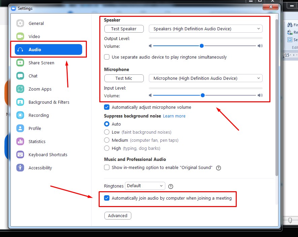Click the Zoom Apps icon
This screenshot has width=298, height=237.
coord(20,89)
